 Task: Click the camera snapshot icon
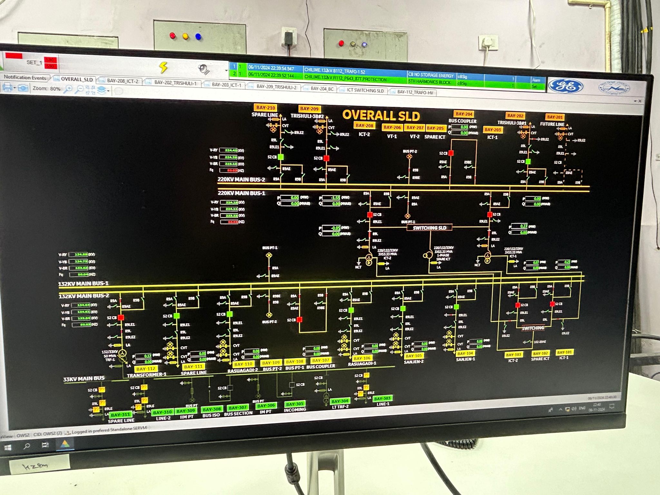click(23, 88)
